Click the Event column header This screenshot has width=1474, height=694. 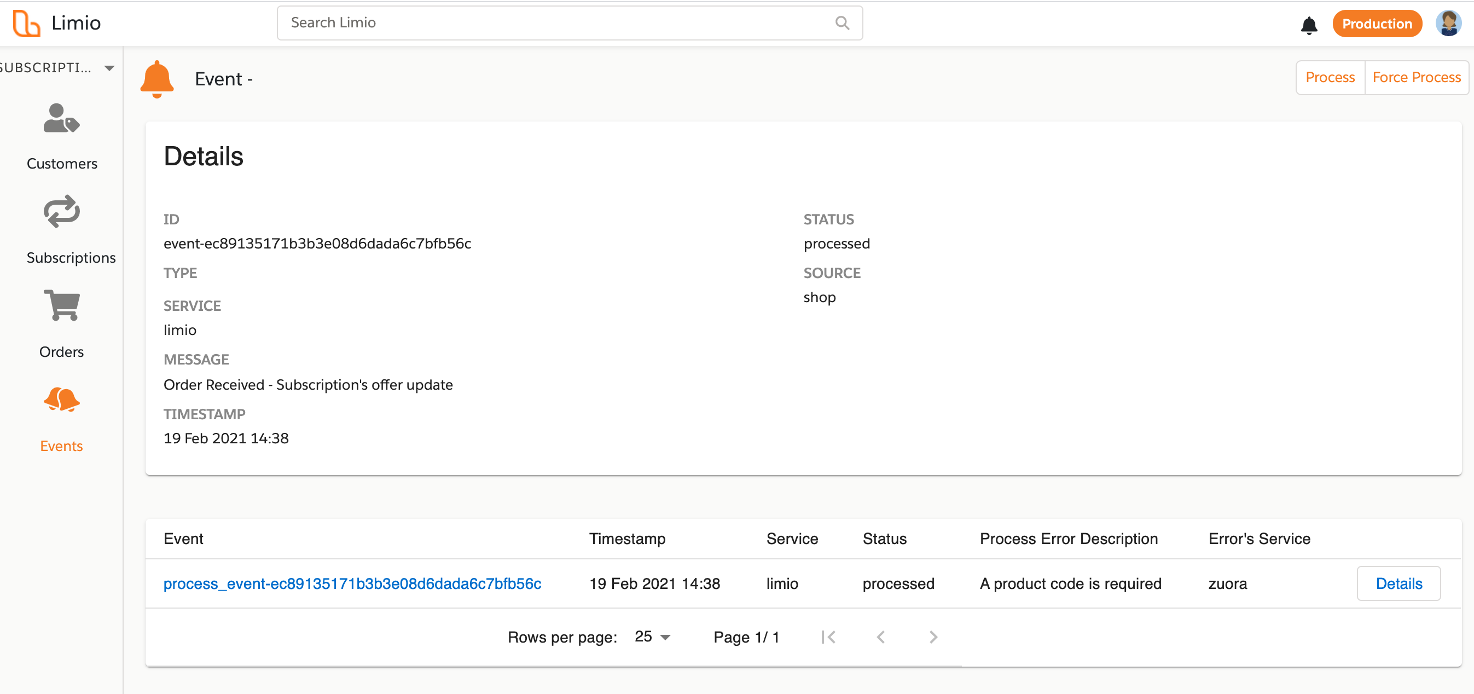[183, 539]
